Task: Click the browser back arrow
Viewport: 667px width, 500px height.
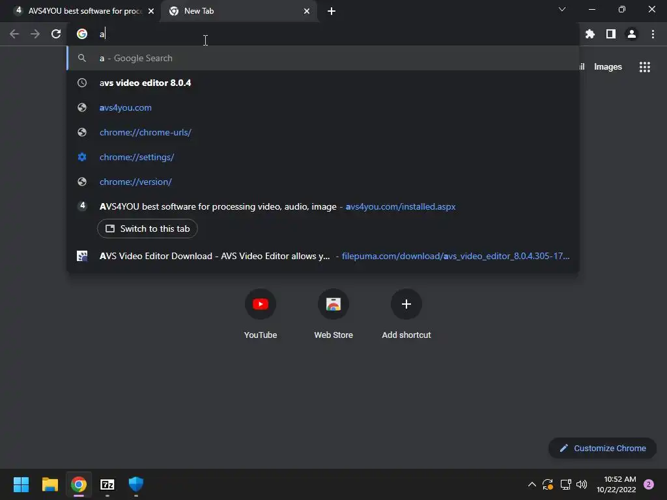Action: (14, 34)
